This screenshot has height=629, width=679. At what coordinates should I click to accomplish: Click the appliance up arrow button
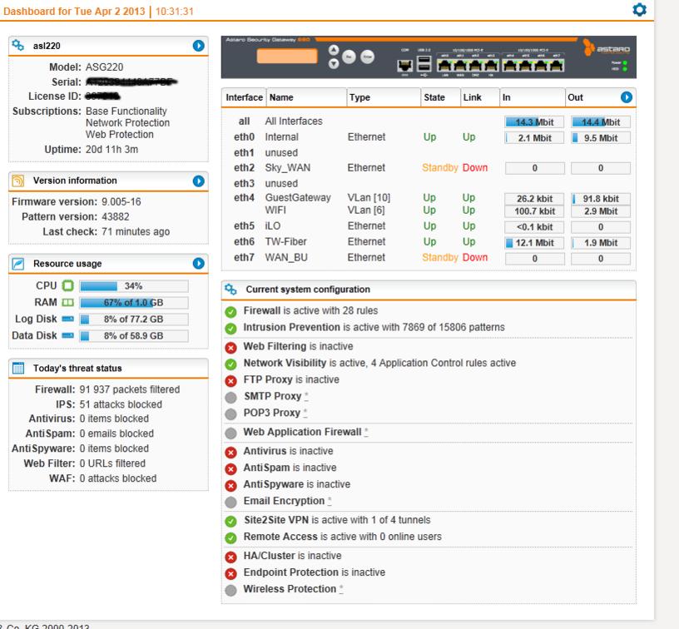coord(334,50)
